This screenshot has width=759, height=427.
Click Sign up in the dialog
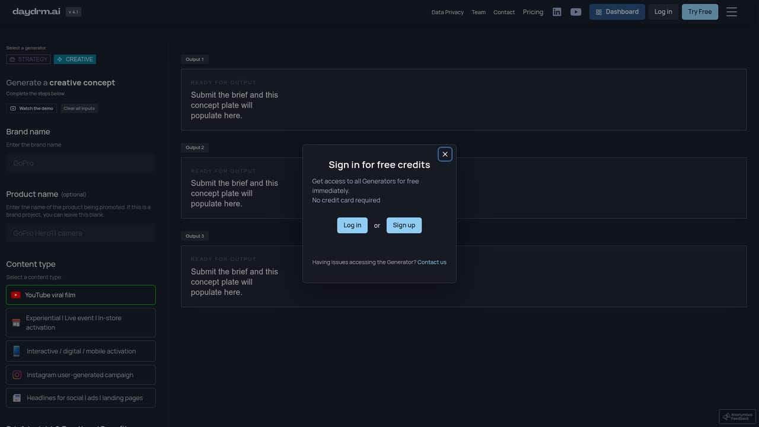(x=404, y=225)
